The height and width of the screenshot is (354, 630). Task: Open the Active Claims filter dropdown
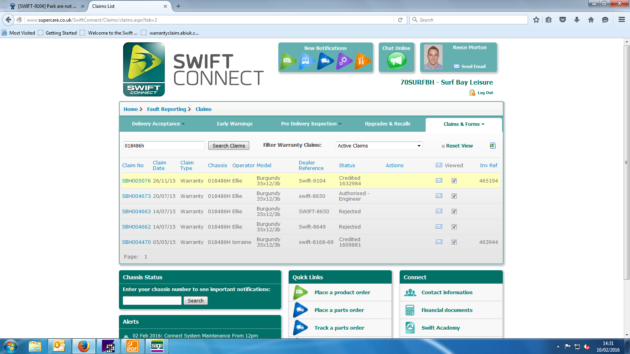point(379,146)
